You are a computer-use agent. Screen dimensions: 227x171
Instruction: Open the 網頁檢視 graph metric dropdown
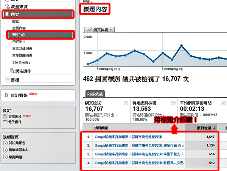100,30
